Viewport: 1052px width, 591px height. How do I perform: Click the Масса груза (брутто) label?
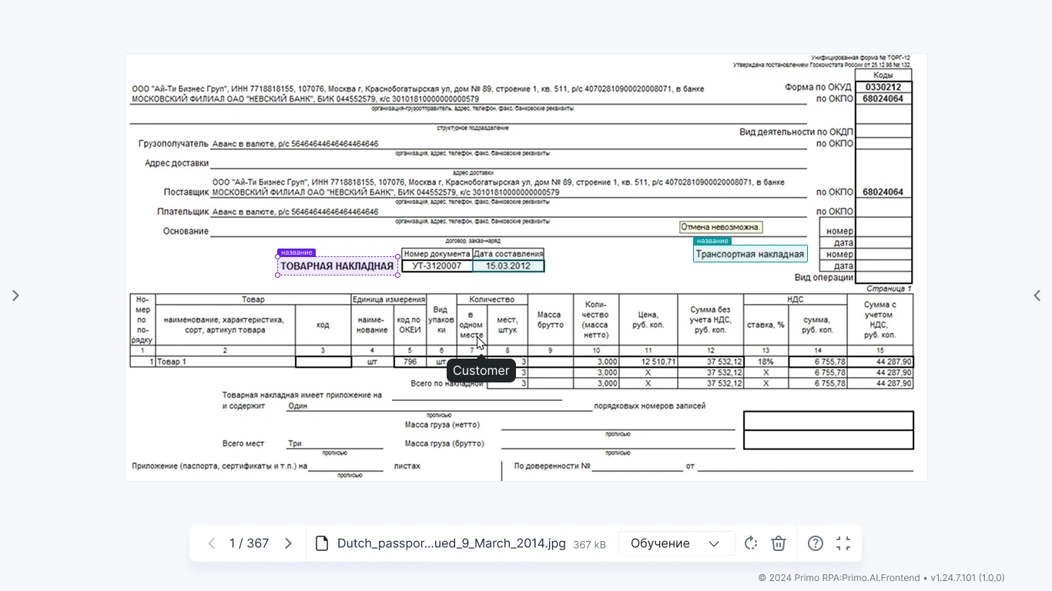coord(444,443)
